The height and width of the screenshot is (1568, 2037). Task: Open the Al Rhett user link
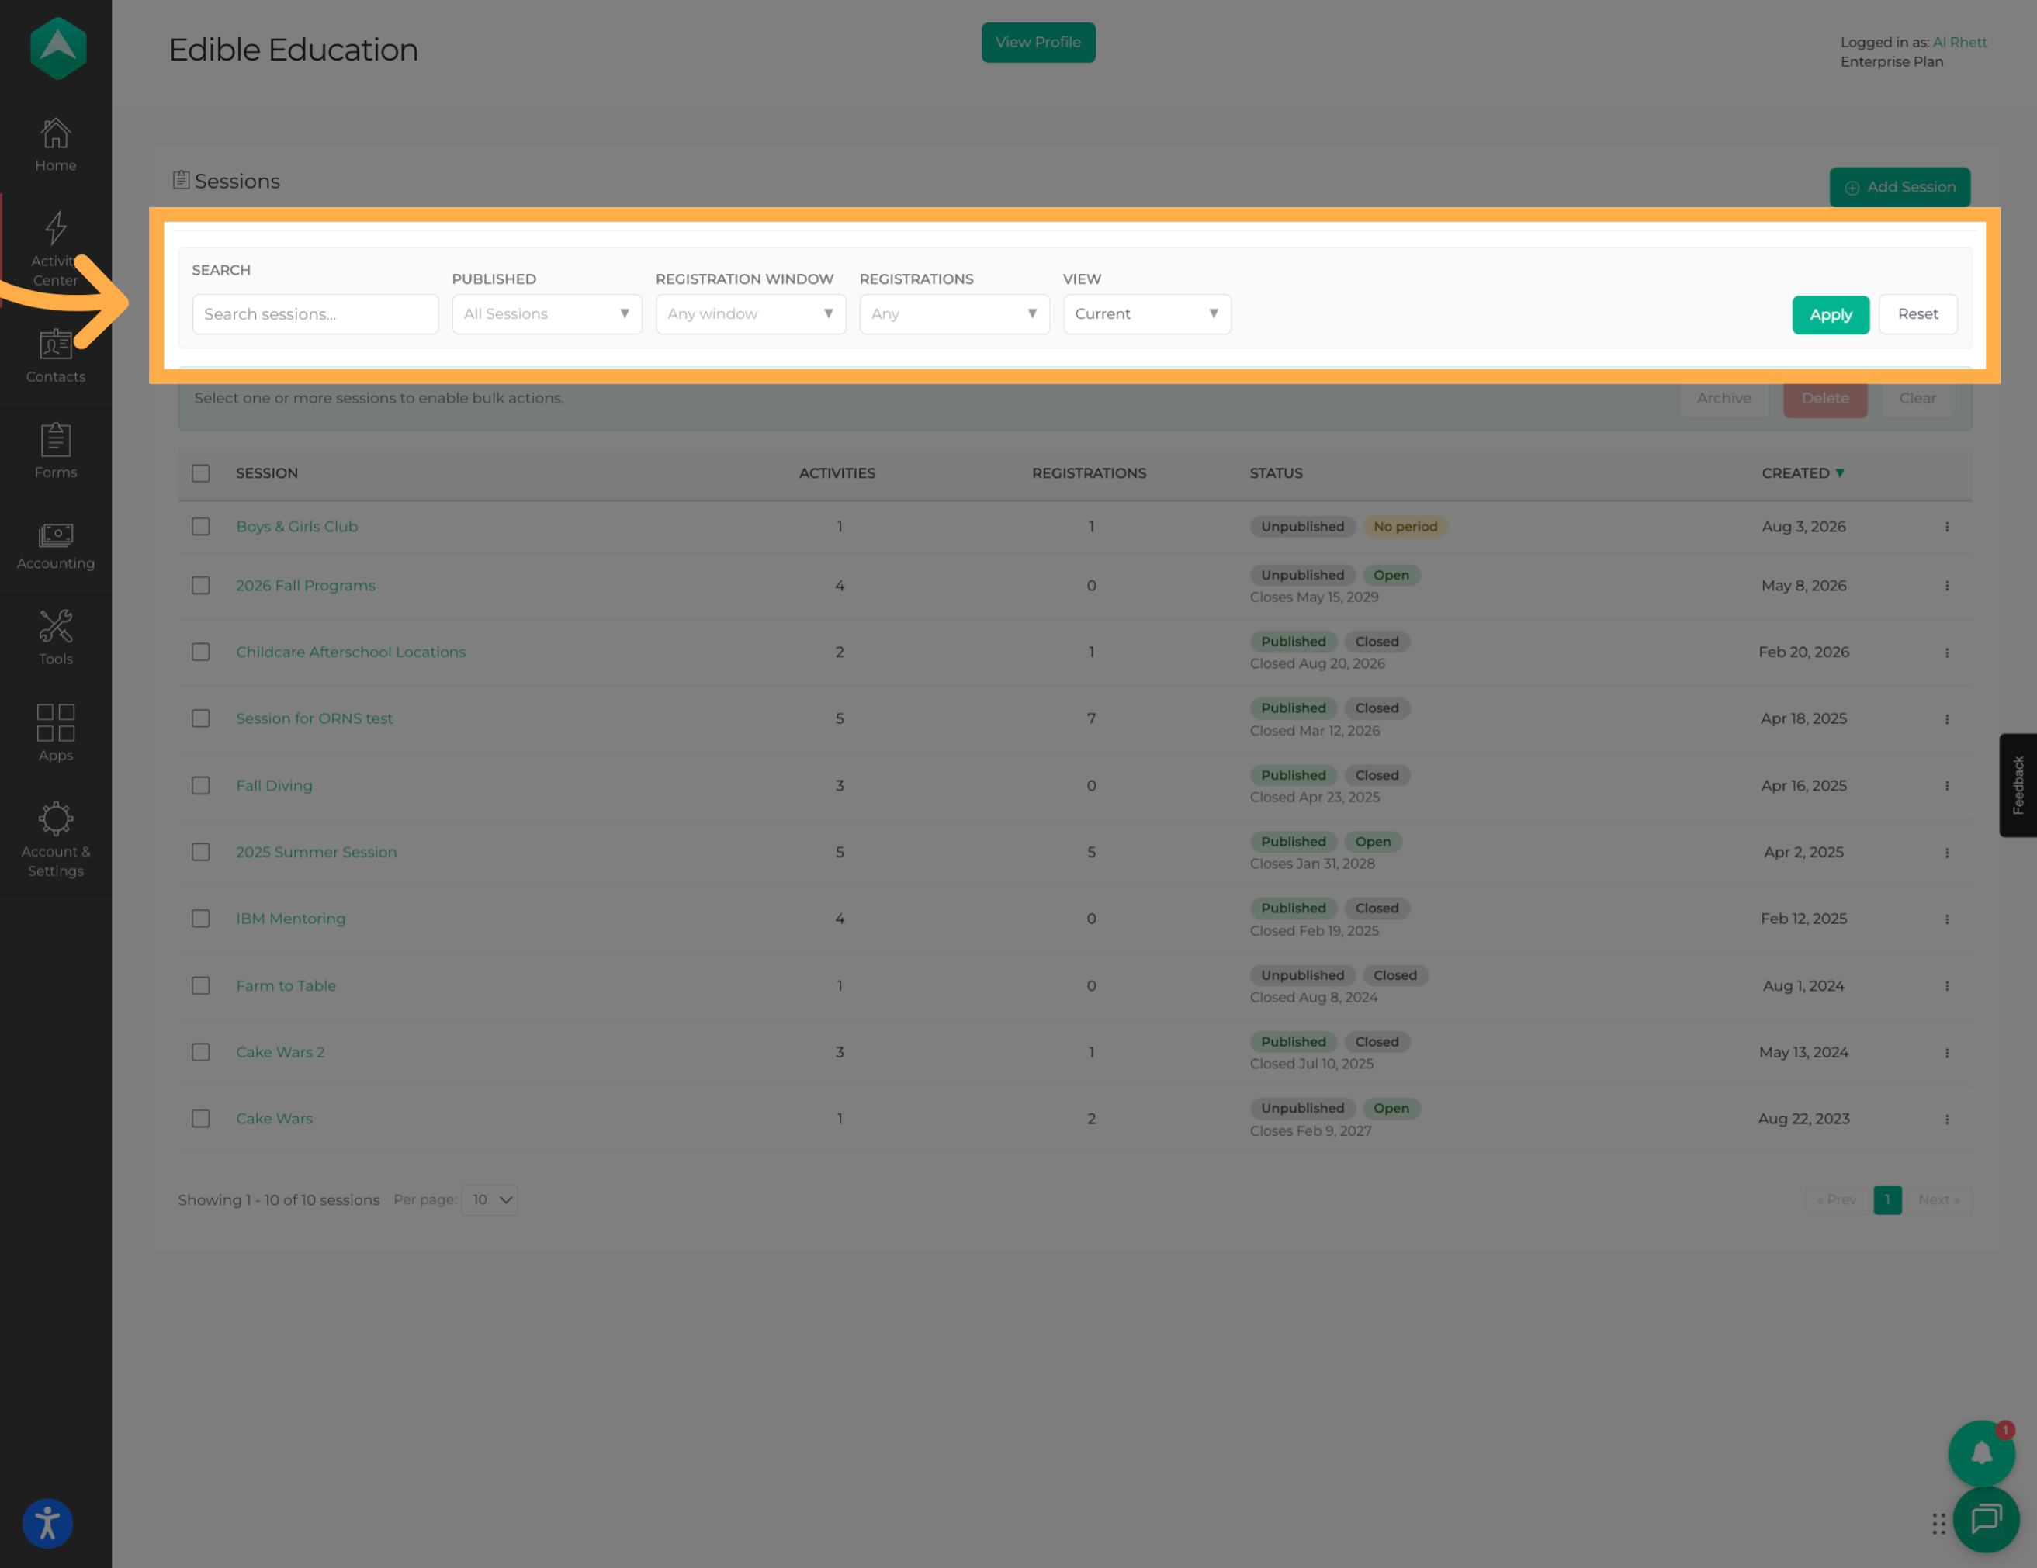(1959, 42)
